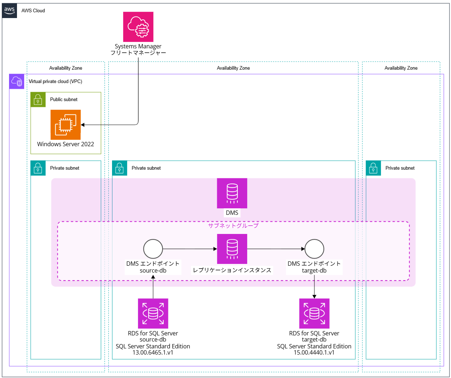
Task: Click the AWS logo icon
Action: [x=9, y=11]
